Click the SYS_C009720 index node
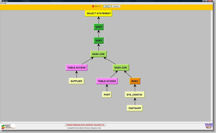This screenshot has height=133, width=216. point(135,95)
